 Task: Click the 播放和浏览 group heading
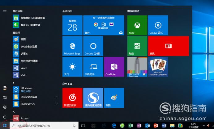click(133, 11)
